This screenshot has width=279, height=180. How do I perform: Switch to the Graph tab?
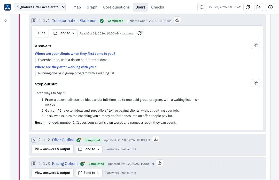click(92, 7)
